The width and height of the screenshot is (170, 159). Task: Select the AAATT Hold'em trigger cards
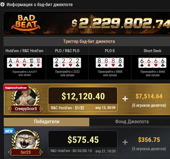click(24, 63)
